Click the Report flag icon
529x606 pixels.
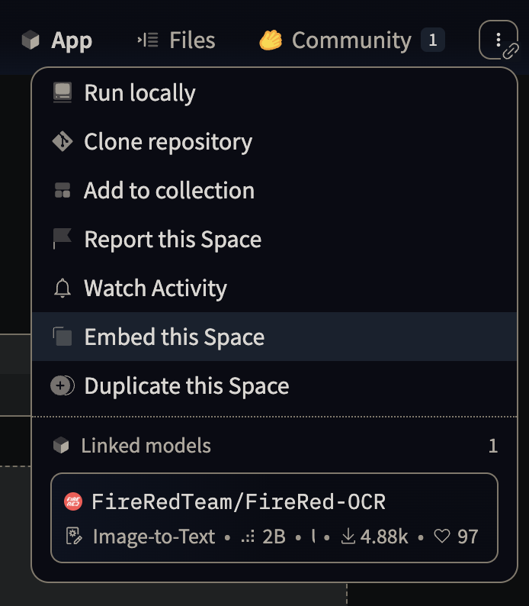[x=63, y=240]
